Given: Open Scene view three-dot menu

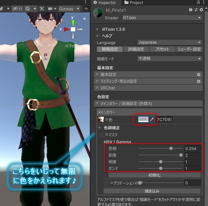Looking at the screenshot, I should click(x=86, y=2).
